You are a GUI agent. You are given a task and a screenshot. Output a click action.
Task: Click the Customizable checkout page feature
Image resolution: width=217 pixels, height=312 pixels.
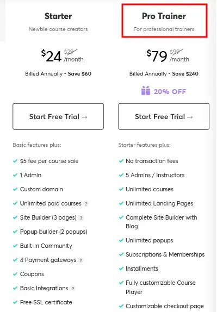[x=165, y=306]
